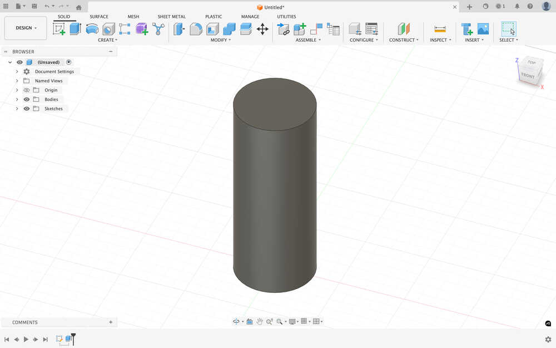The image size is (556, 348).
Task: Open the ASSEMBLE menu dropdown
Action: point(308,40)
